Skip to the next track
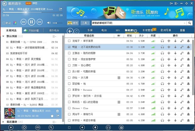The height and width of the screenshot is (131, 195). (40, 22)
